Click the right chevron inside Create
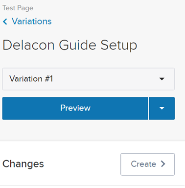 pyautogui.click(x=163, y=164)
